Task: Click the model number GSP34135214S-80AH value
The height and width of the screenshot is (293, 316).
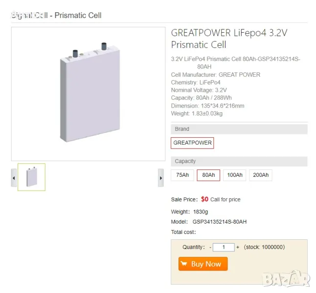Action: 220,222
